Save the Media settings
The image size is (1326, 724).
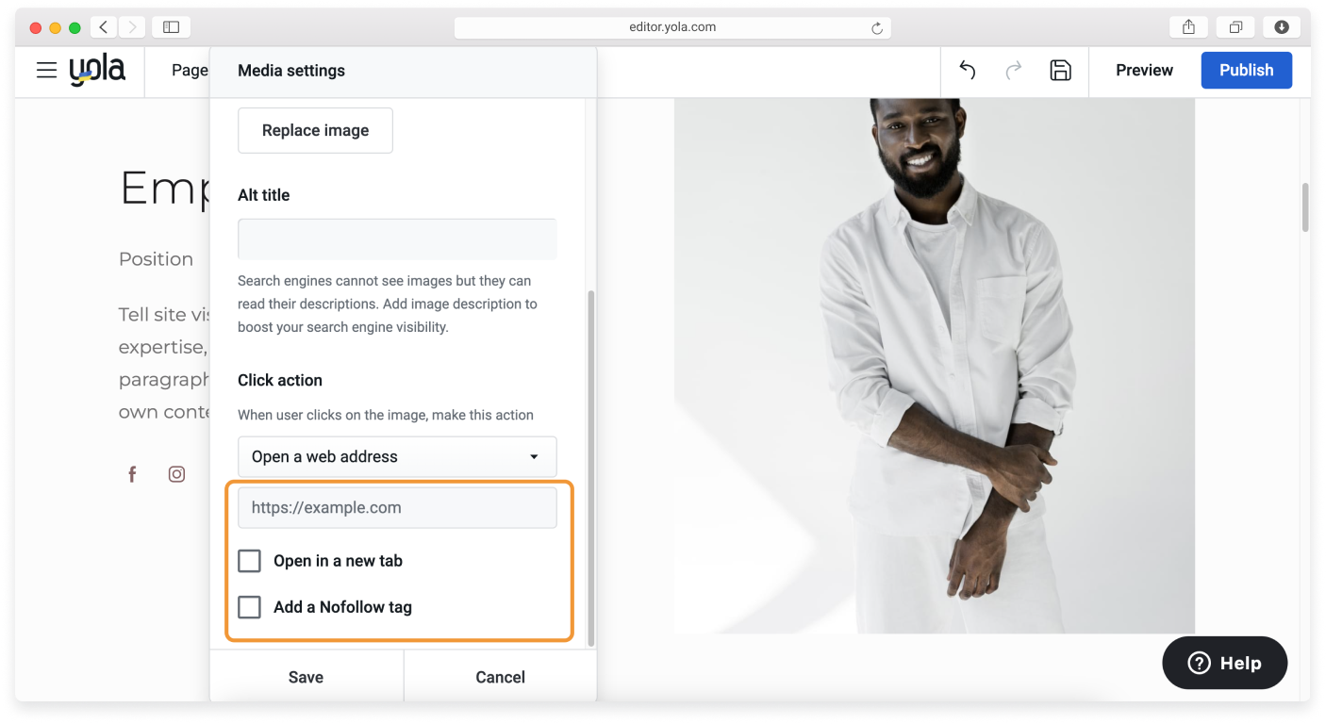click(306, 676)
